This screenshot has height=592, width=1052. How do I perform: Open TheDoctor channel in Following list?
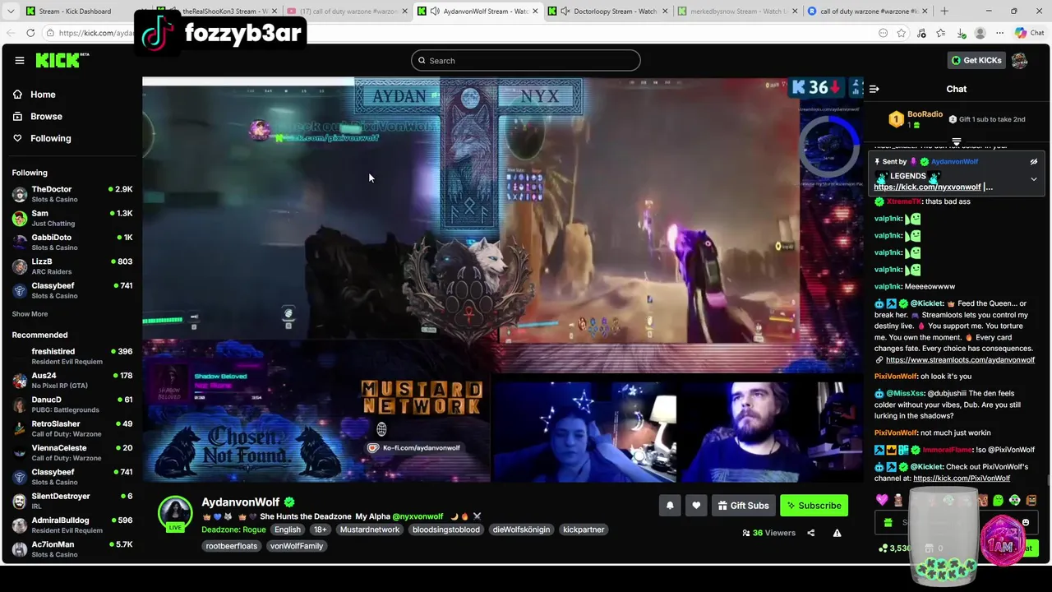(x=72, y=194)
